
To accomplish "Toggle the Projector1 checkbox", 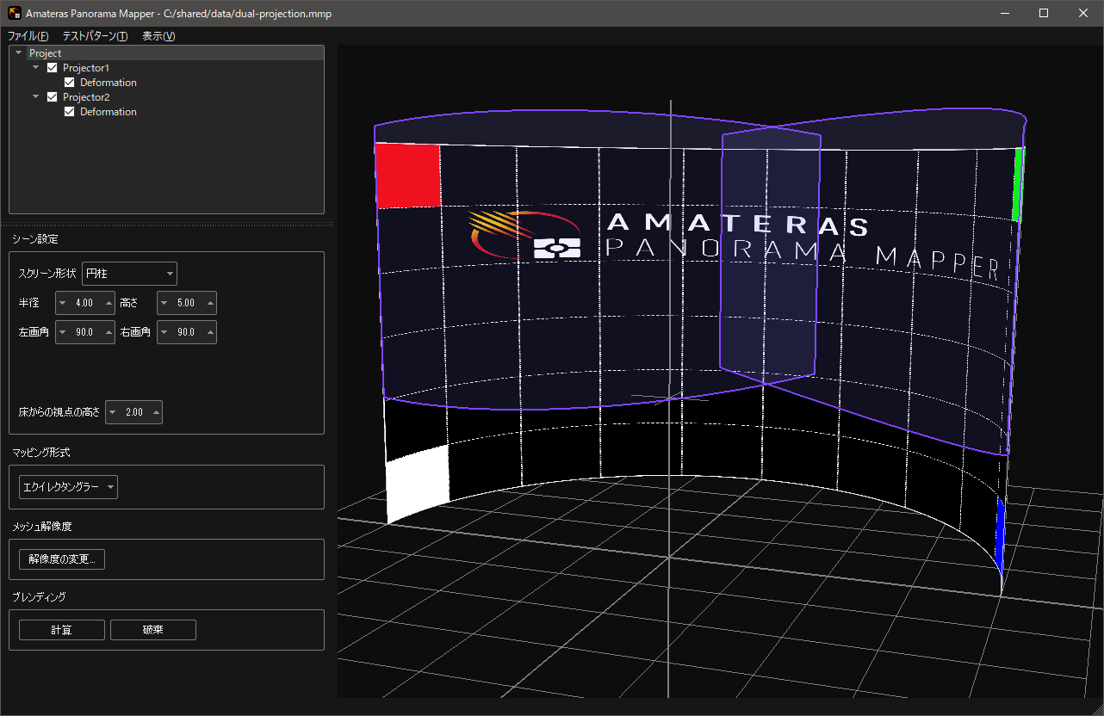I will [x=53, y=68].
